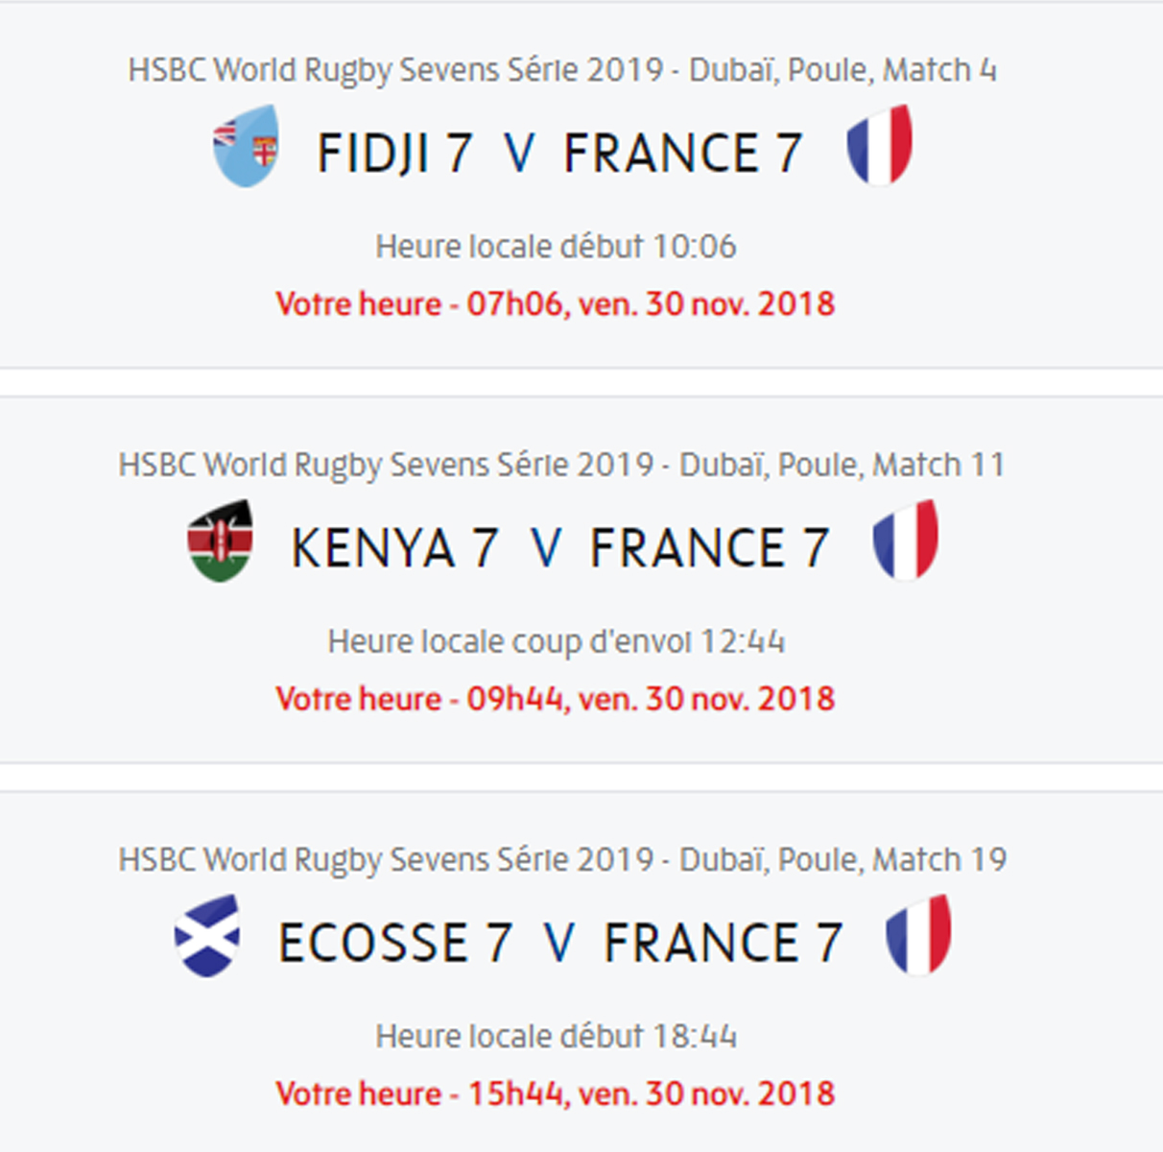The width and height of the screenshot is (1163, 1152).
Task: Click the Scotland flag rugby ball icon
Action: click(208, 936)
